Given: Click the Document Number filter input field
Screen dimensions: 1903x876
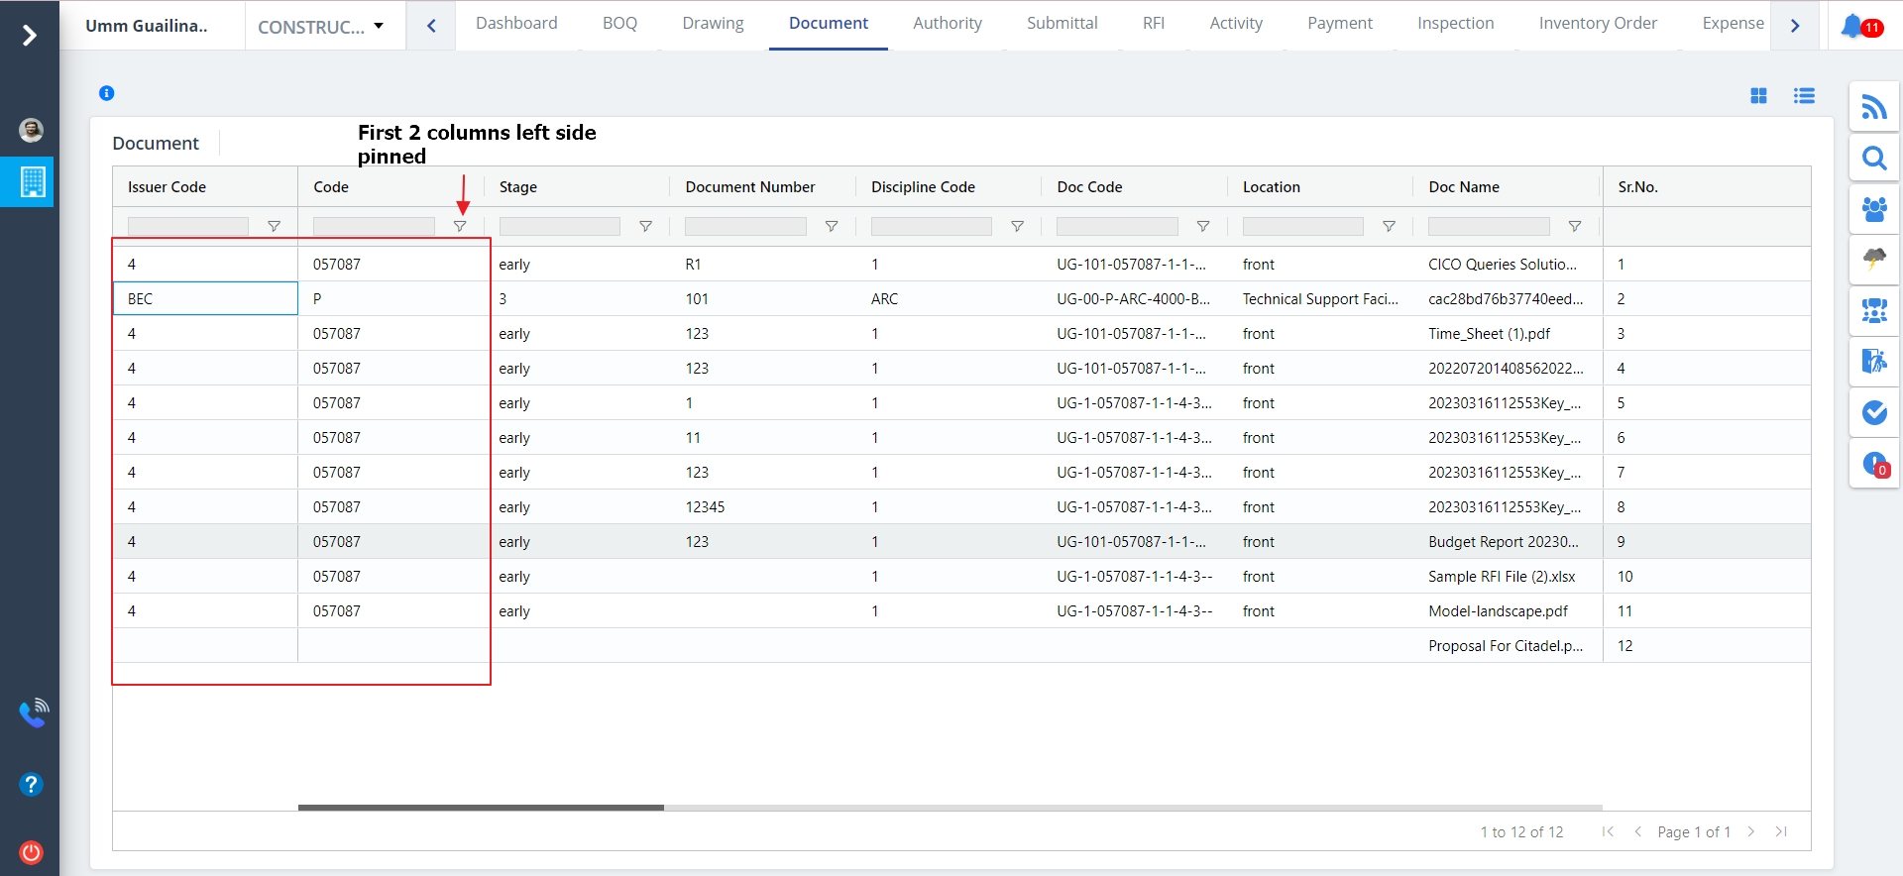Looking at the screenshot, I should (745, 227).
